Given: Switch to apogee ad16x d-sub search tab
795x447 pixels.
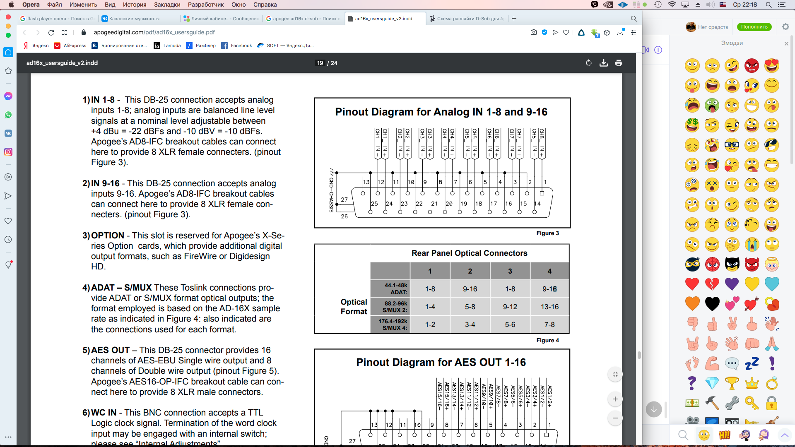Looking at the screenshot, I should tap(303, 19).
